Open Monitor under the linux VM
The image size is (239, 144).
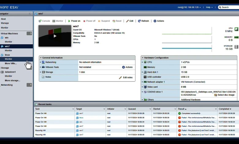click(8, 59)
